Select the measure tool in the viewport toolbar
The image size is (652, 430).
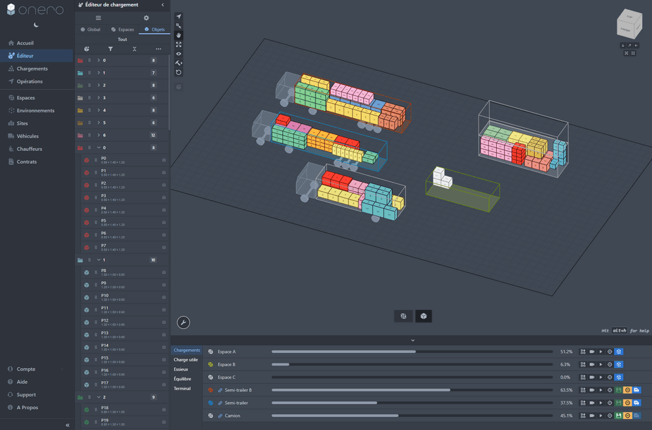(x=179, y=63)
